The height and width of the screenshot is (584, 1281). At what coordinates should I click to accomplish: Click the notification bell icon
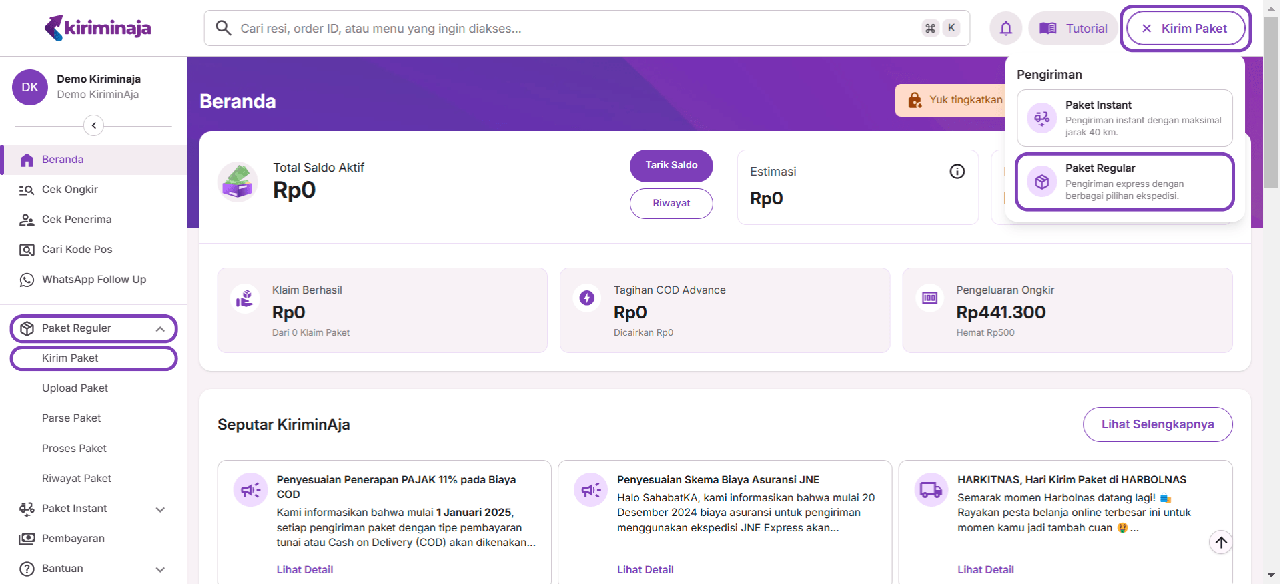coord(1005,28)
